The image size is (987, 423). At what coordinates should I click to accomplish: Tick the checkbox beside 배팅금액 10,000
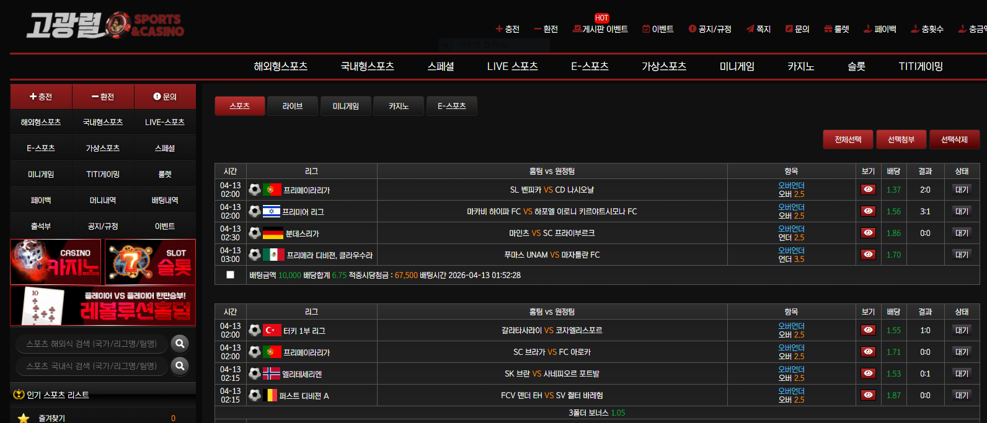pos(231,275)
